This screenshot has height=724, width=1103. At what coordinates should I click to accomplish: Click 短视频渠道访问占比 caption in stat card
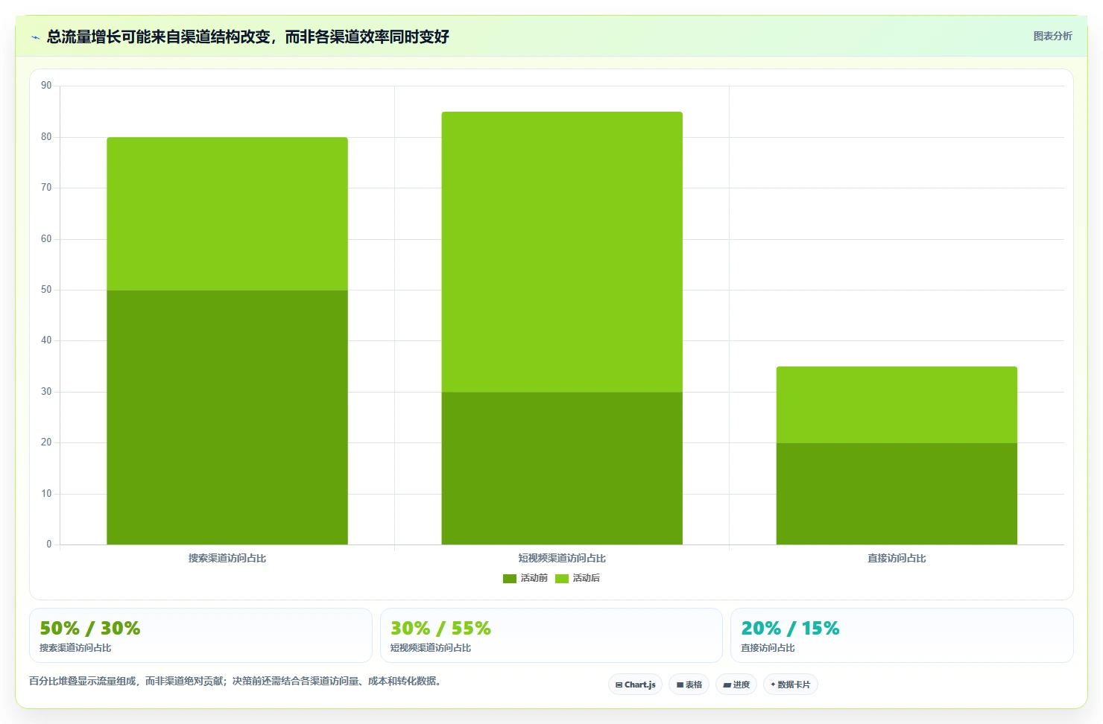pos(431,648)
